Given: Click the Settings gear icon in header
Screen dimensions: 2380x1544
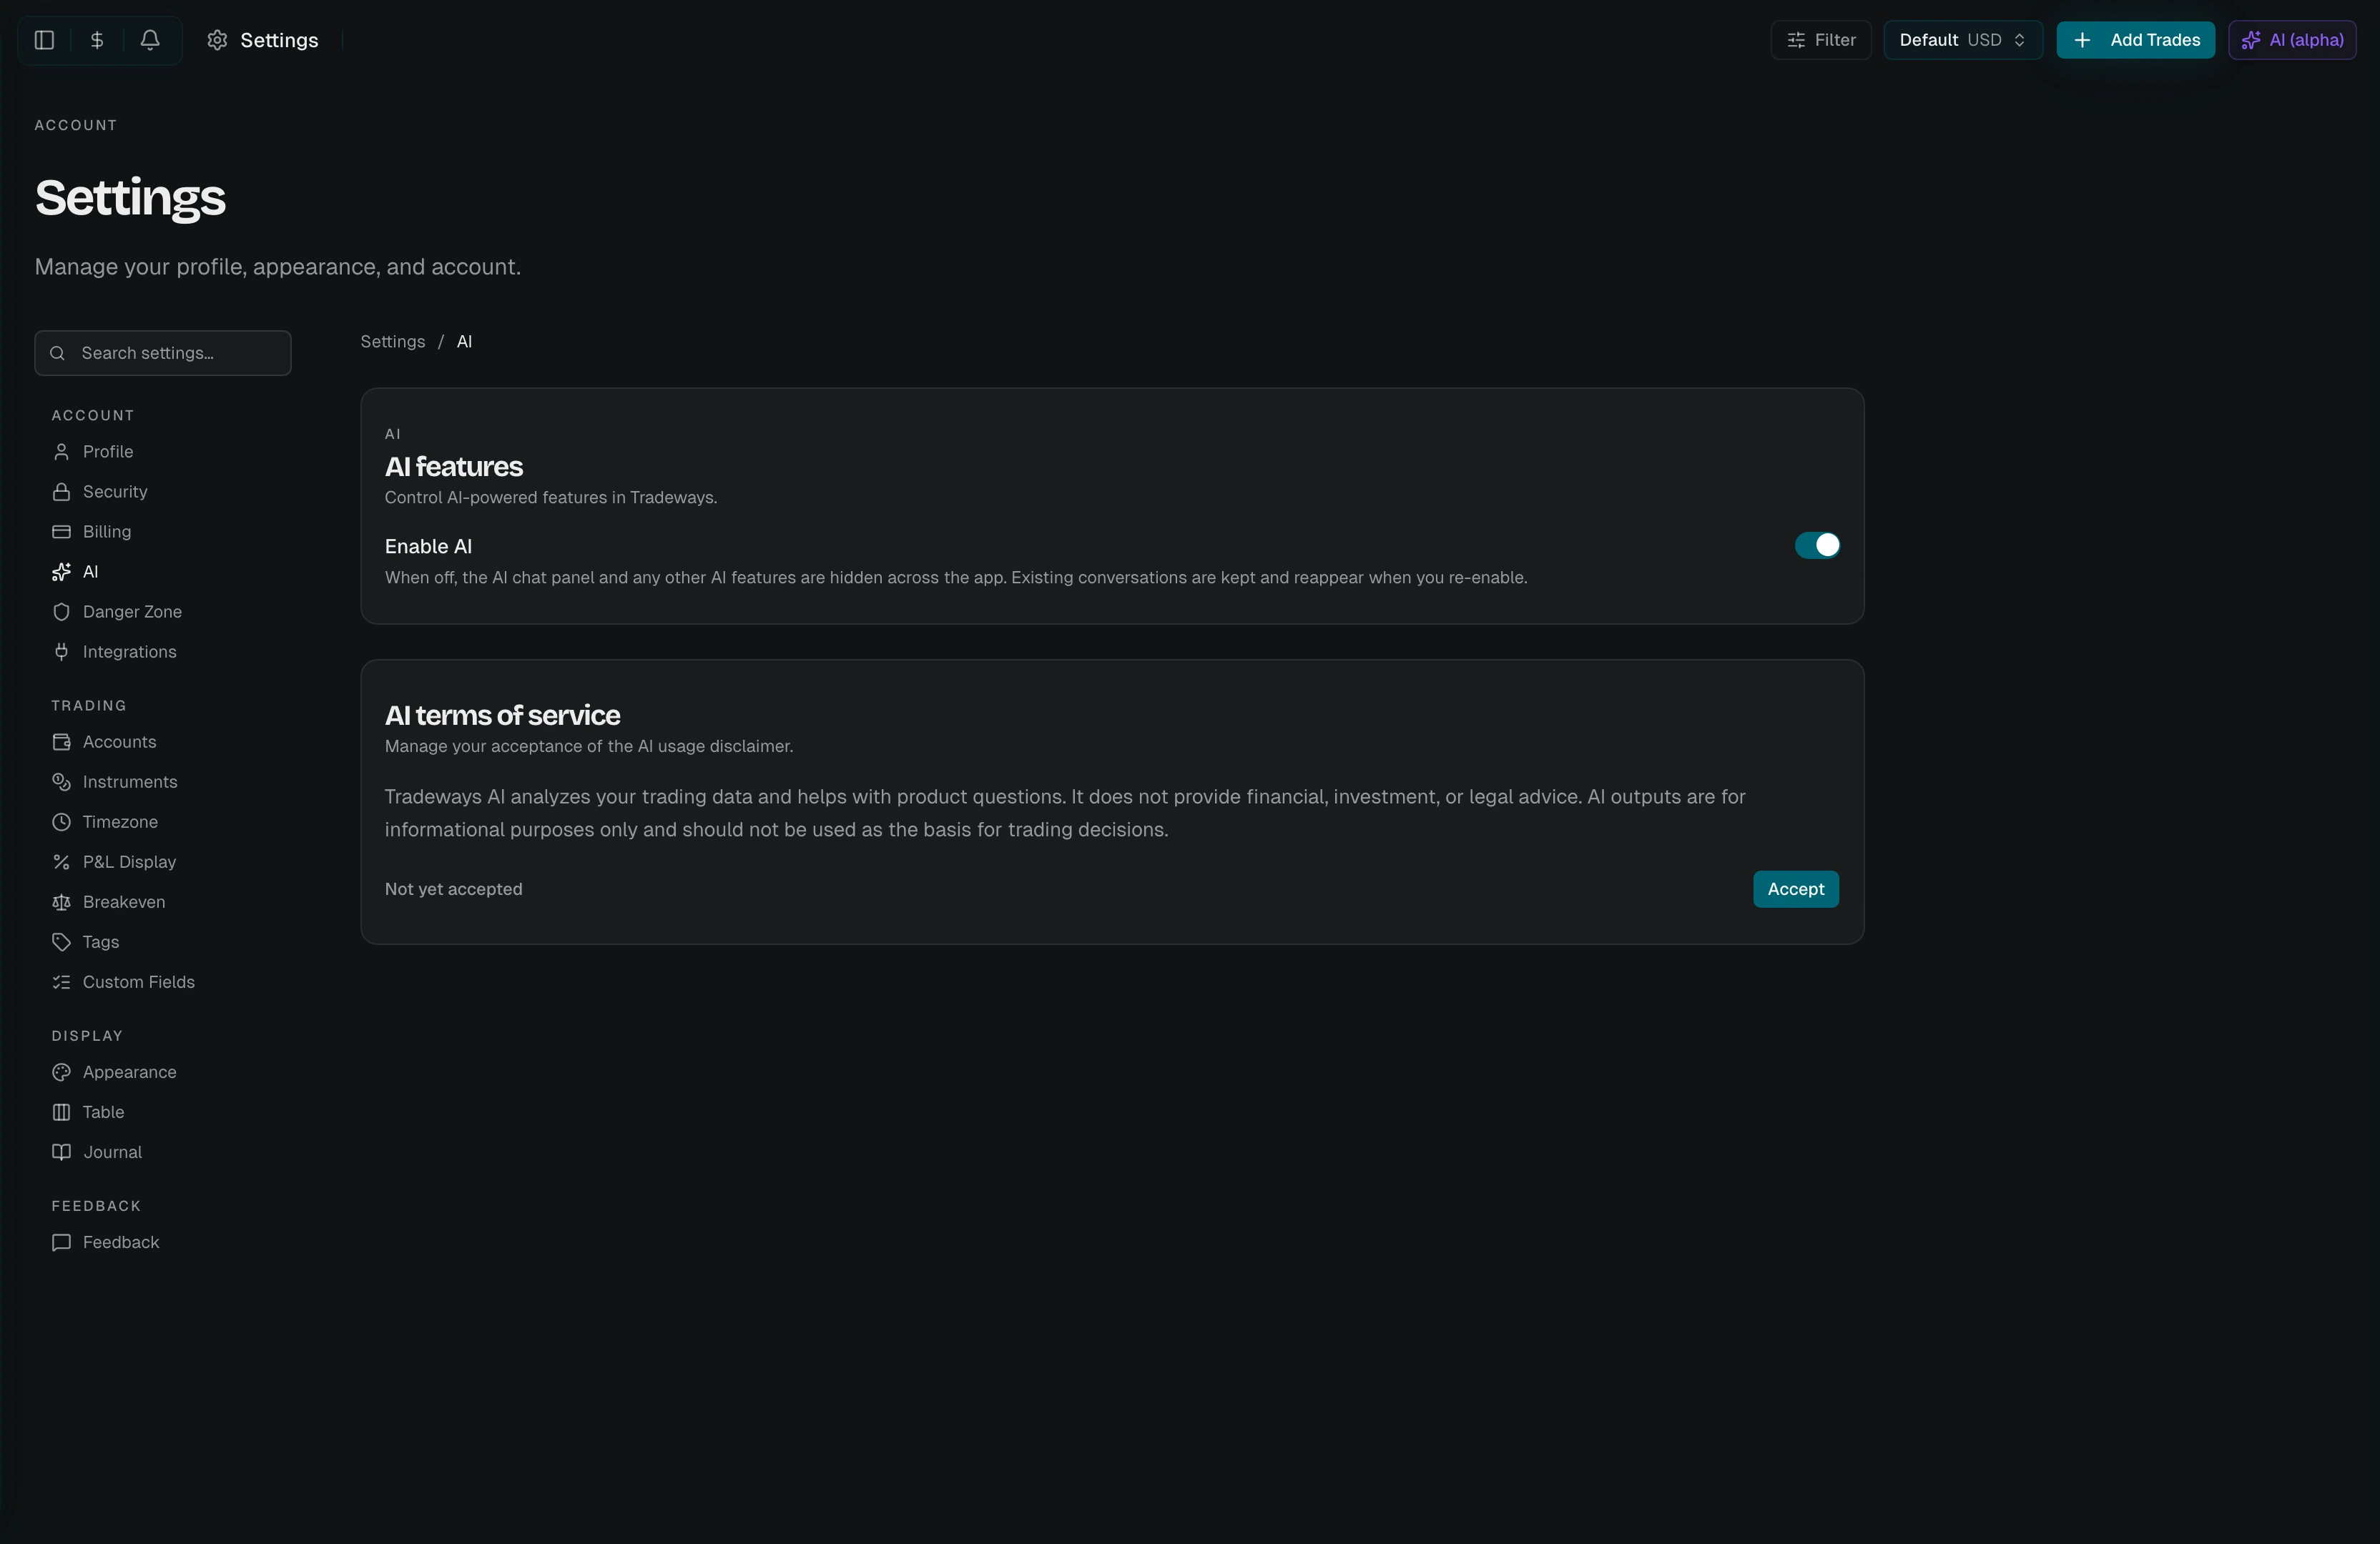Looking at the screenshot, I should click(x=217, y=40).
